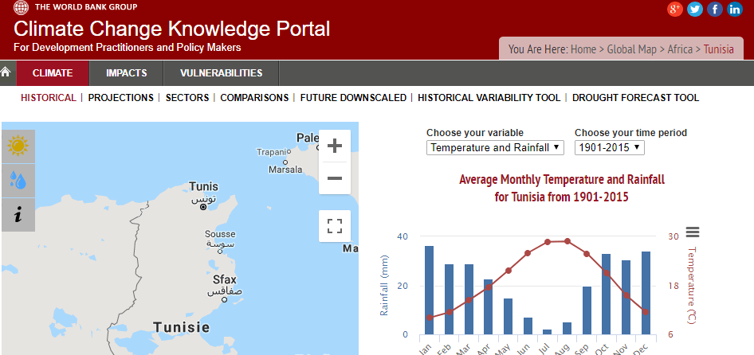
Task: Open HISTORICAL VARIABILITY TOOL
Action: click(x=489, y=98)
